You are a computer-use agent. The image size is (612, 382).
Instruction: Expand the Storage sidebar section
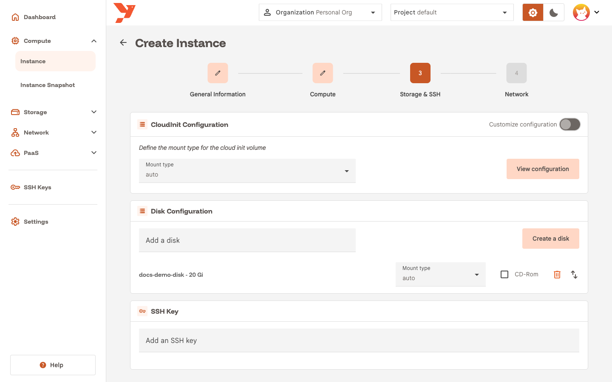tap(94, 112)
